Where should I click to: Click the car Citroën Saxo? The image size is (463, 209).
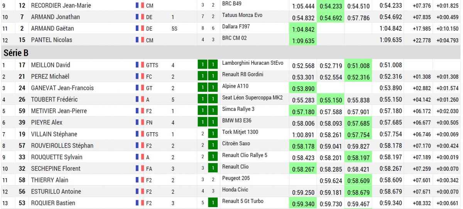click(x=236, y=143)
